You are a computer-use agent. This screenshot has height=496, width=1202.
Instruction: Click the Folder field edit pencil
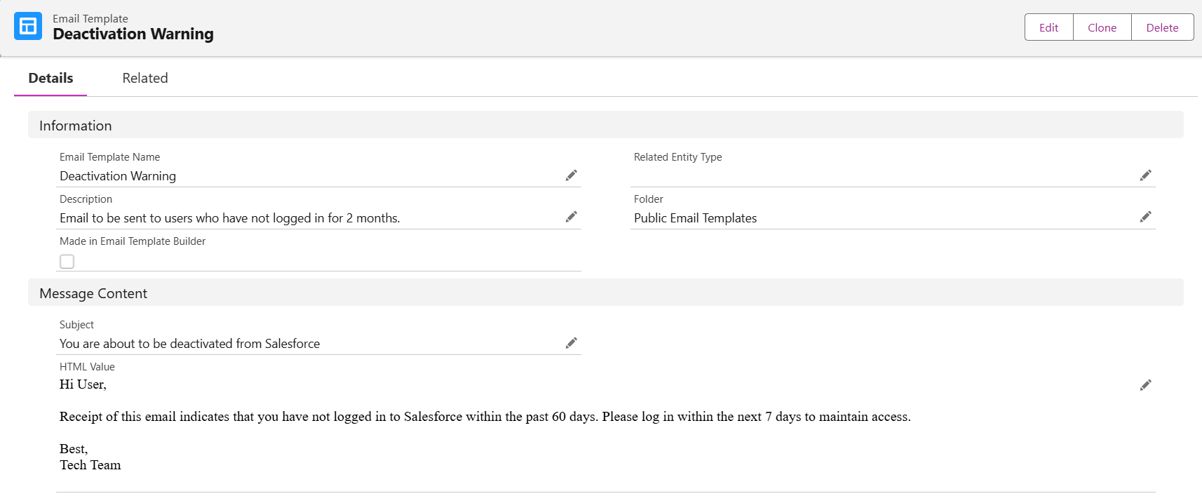[x=1145, y=217]
